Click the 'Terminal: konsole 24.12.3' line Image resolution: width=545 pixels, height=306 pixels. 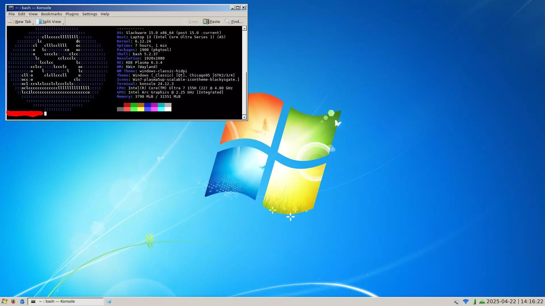coord(145,84)
